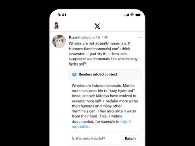Open the three-dot more options menu

coord(140,37)
